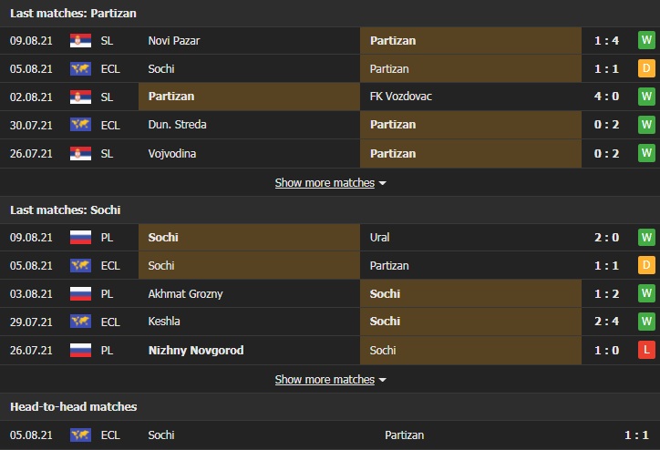Click date 03.08.21 on Akhmat Grozny row
Image resolution: width=660 pixels, height=450 pixels.
[x=31, y=293]
